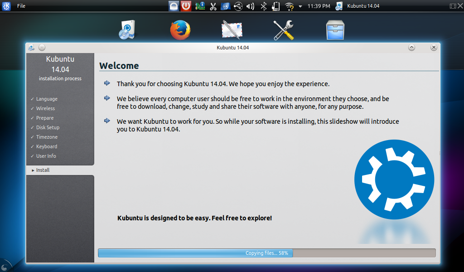
Task: Click the large Kubuntu gear logo
Action: coord(394,180)
